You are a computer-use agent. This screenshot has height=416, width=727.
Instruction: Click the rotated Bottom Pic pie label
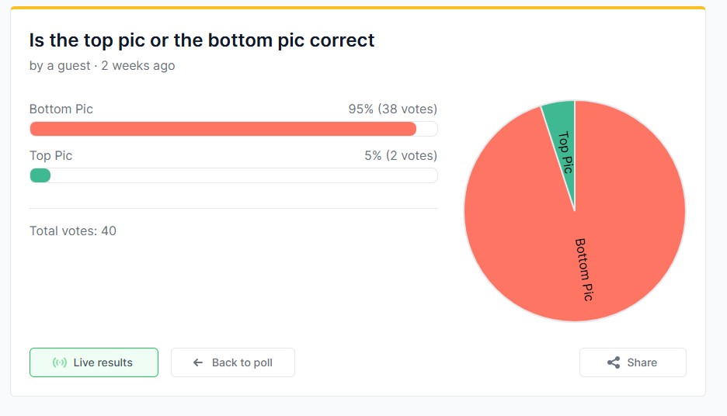coord(584,269)
